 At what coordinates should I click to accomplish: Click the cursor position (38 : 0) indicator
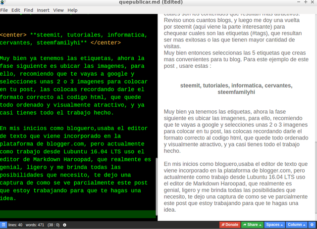[53, 225]
